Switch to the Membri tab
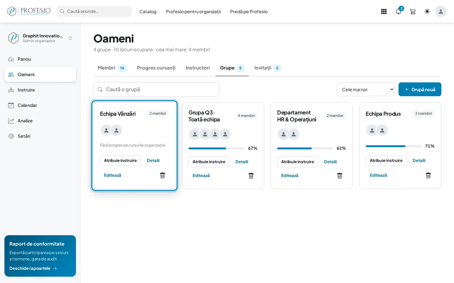The width and height of the screenshot is (454, 283). tap(112, 68)
